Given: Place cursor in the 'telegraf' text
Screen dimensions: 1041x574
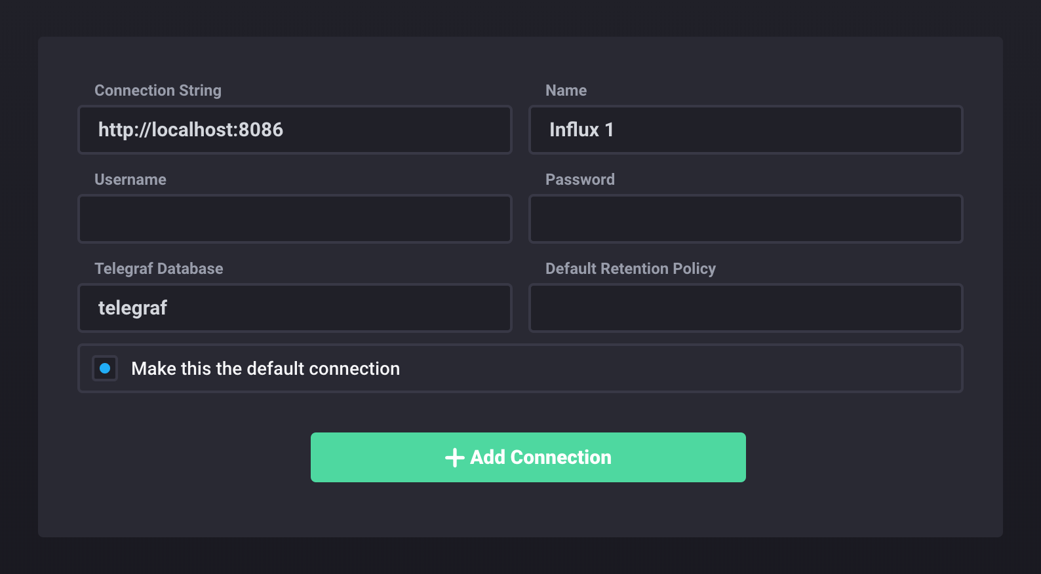Looking at the screenshot, I should 132,308.
